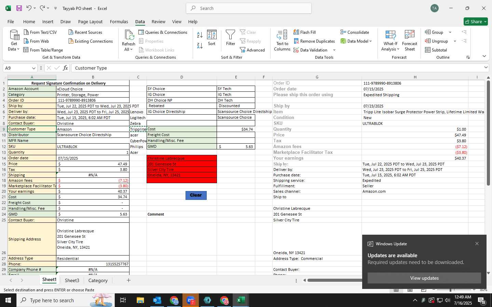
Task: Switch to the Formulas tab
Action: tap(119, 21)
